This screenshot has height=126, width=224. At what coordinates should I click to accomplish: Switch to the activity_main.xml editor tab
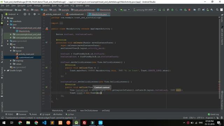[x=53, y=14]
